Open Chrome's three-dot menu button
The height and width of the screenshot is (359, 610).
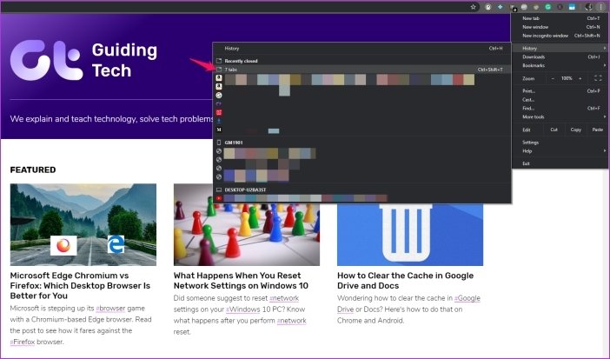(600, 6)
